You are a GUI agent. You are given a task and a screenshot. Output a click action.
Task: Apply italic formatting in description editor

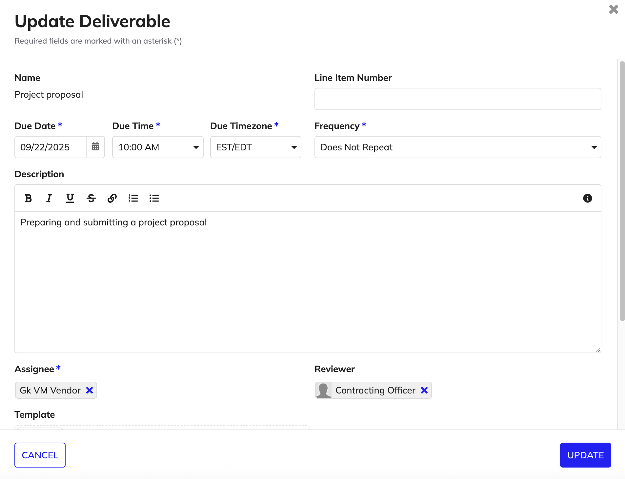(x=49, y=198)
